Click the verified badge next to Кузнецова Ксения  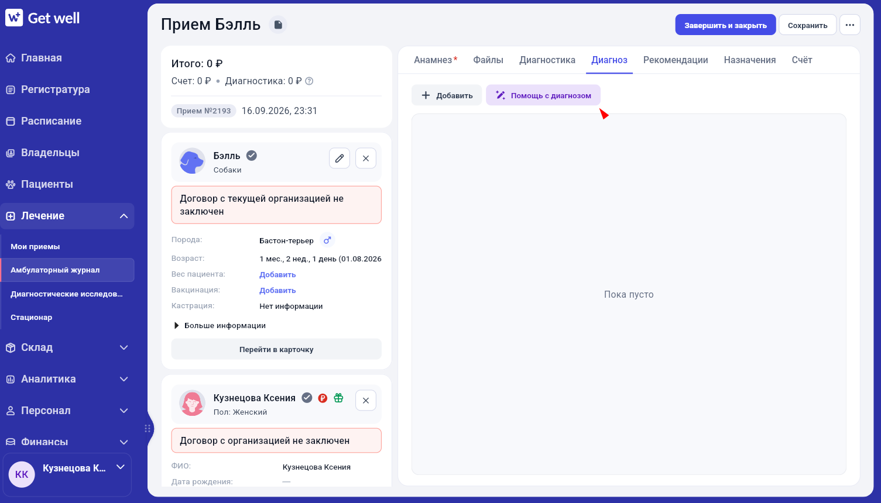307,398
